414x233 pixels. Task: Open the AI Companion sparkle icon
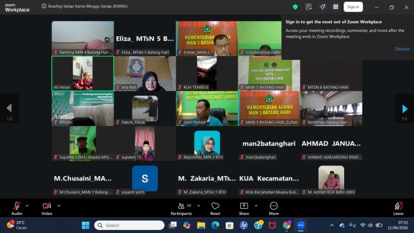(x=323, y=7)
